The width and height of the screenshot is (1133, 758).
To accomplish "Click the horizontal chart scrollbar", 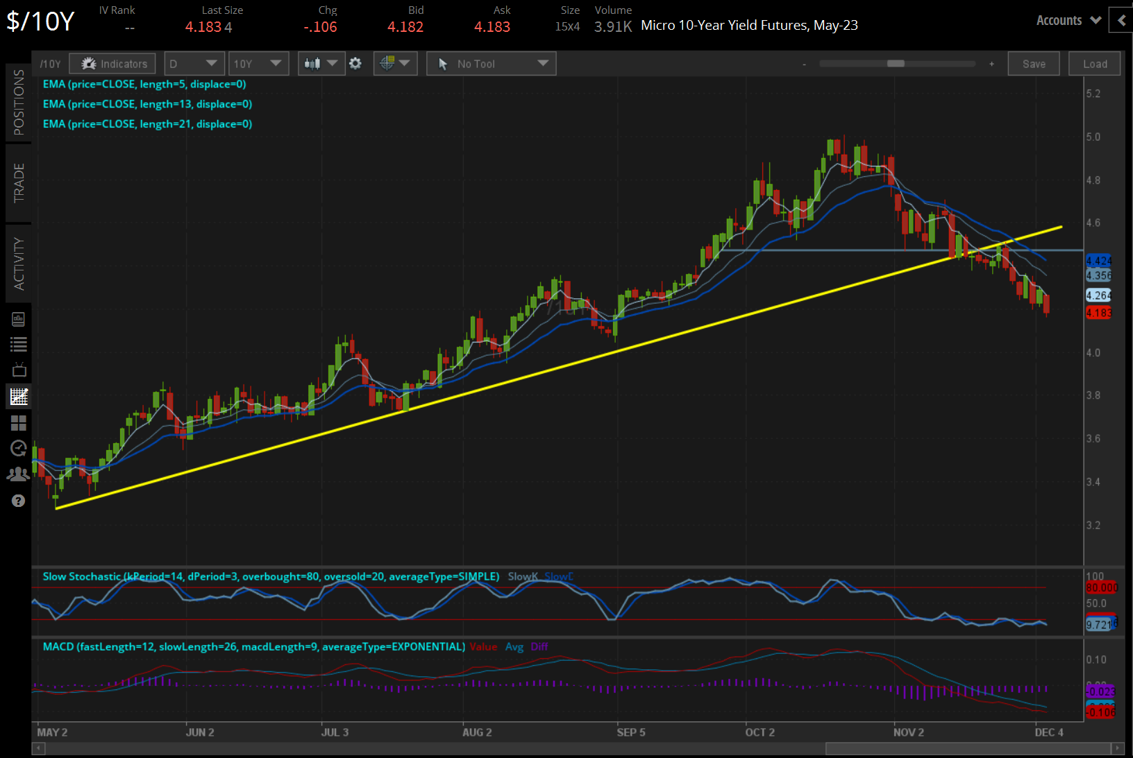I will tap(965, 748).
